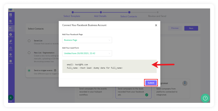Open Settings gear in the sidebar
Image resolution: width=218 pixels, height=111 pixels.
tap(11, 55)
